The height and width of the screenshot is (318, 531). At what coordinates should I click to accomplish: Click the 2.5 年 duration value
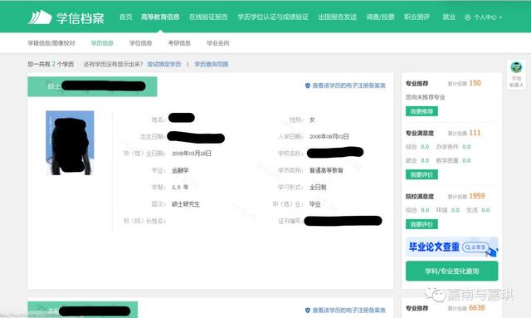point(180,187)
